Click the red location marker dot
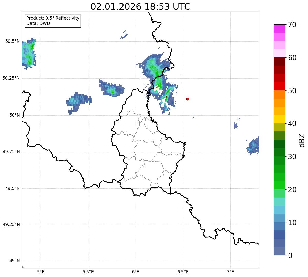308x277 pixels. coord(188,99)
